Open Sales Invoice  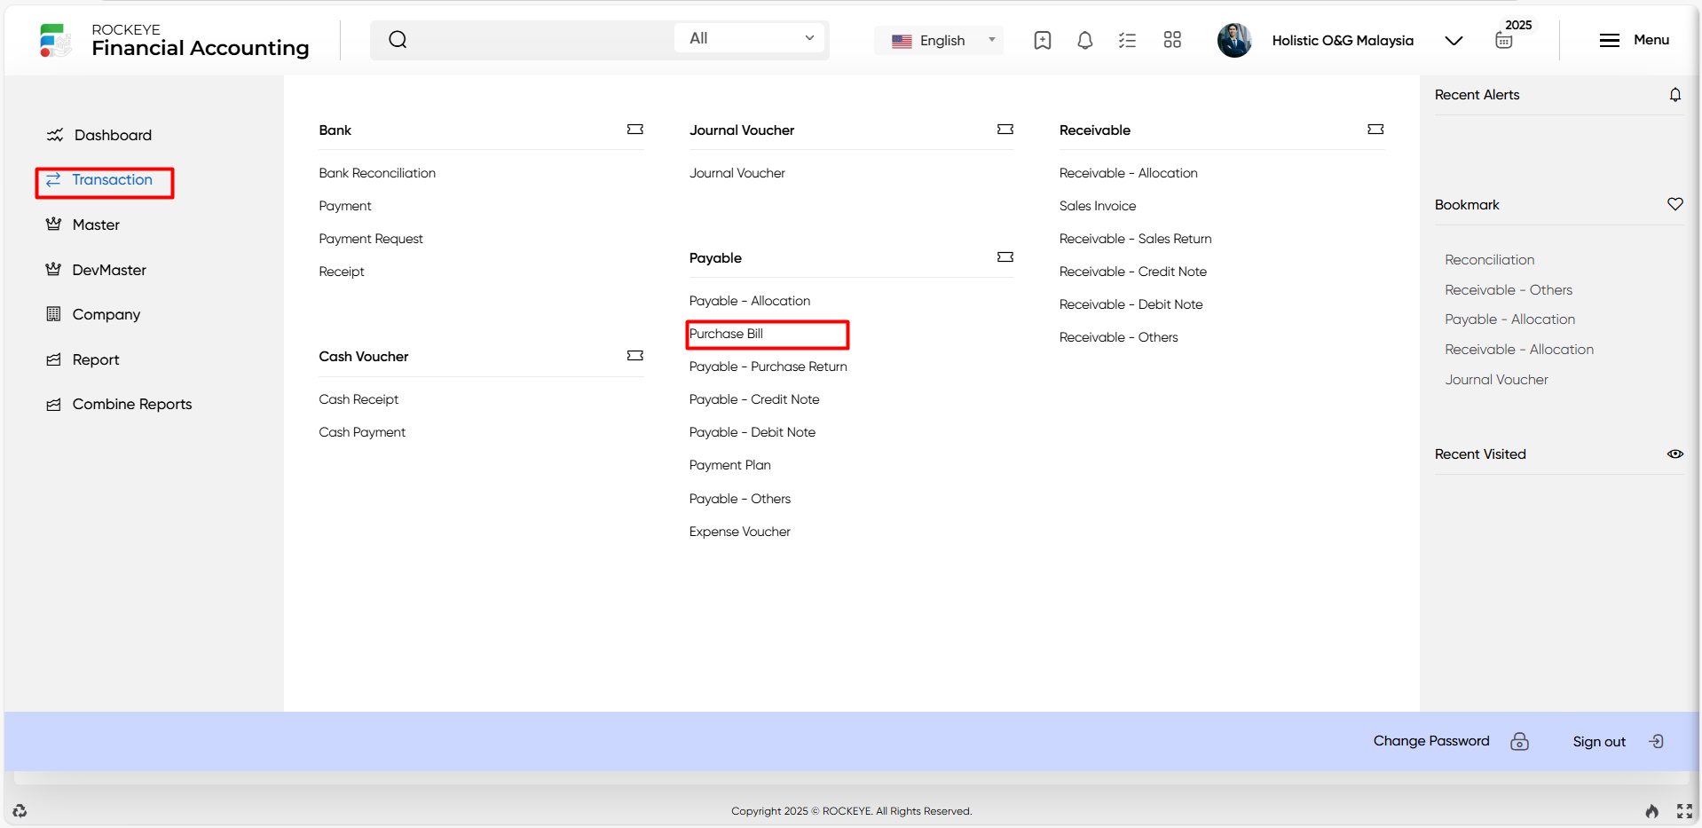click(x=1098, y=206)
